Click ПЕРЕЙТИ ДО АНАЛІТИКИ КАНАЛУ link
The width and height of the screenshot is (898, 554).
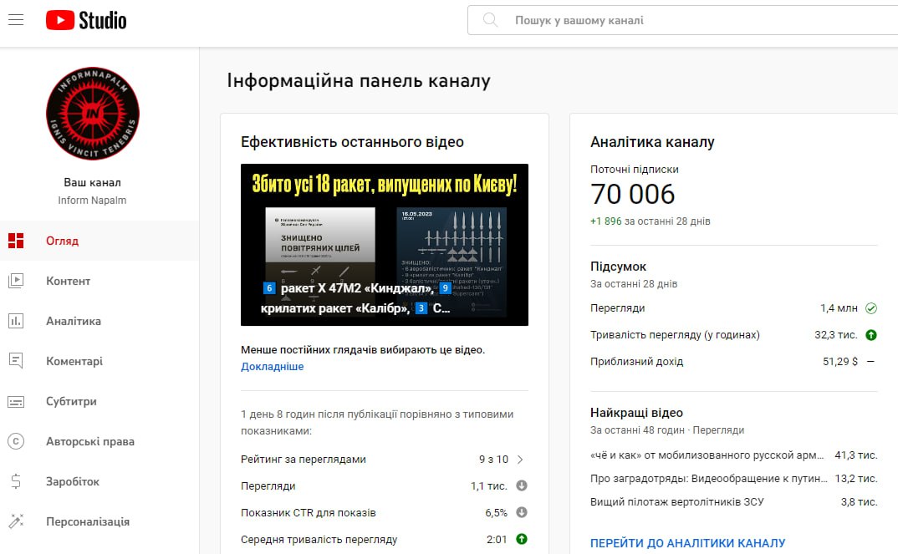click(x=687, y=543)
